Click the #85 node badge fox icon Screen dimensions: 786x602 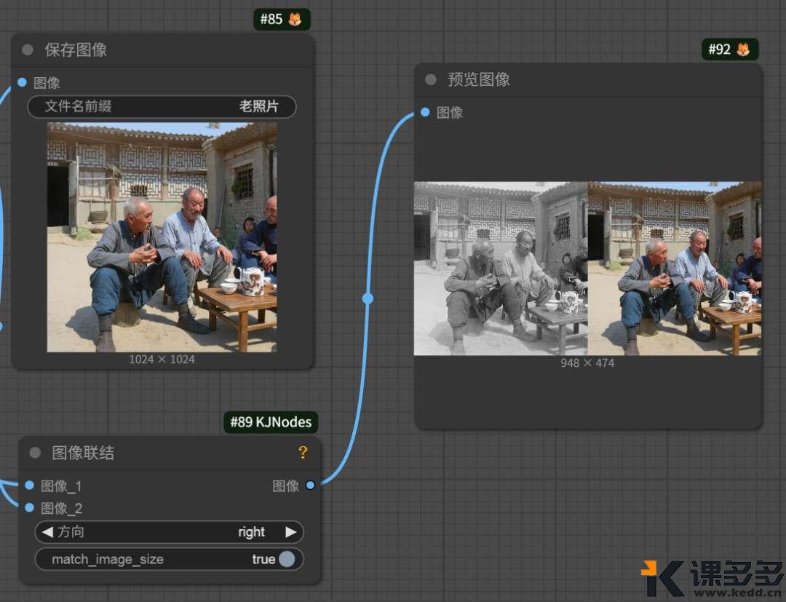[x=295, y=20]
